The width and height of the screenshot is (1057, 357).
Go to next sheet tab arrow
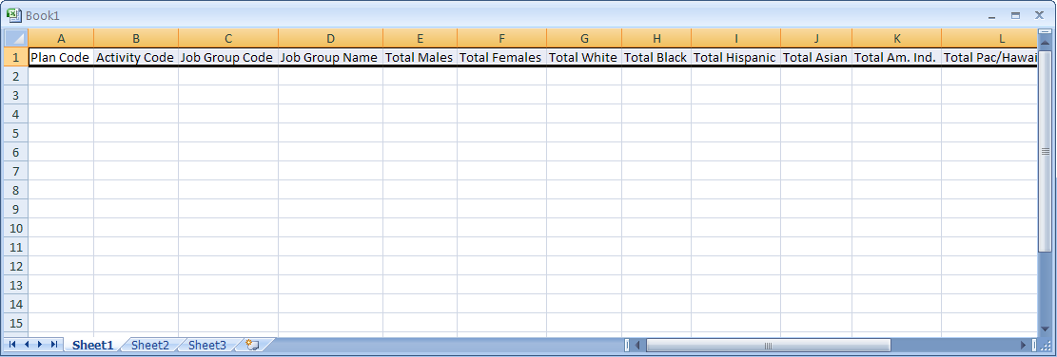pyautogui.click(x=40, y=345)
